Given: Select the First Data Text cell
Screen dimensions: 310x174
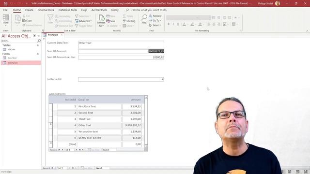Looking at the screenshot, I should 99,106.
